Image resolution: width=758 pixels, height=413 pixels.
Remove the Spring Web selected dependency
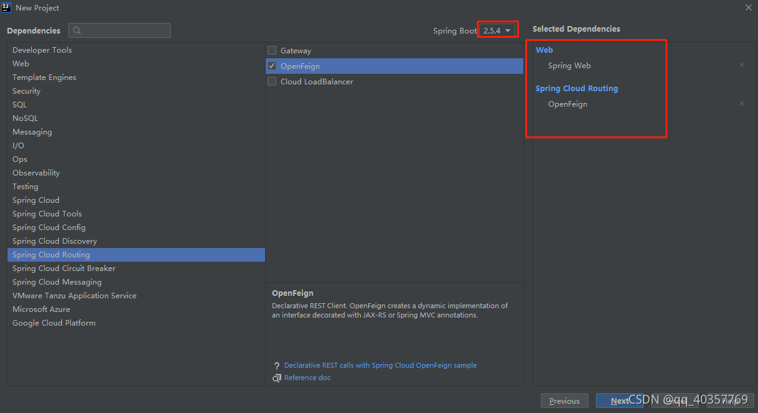[x=741, y=65]
